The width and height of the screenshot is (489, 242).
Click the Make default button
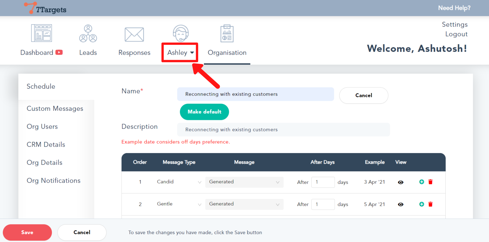coord(204,112)
